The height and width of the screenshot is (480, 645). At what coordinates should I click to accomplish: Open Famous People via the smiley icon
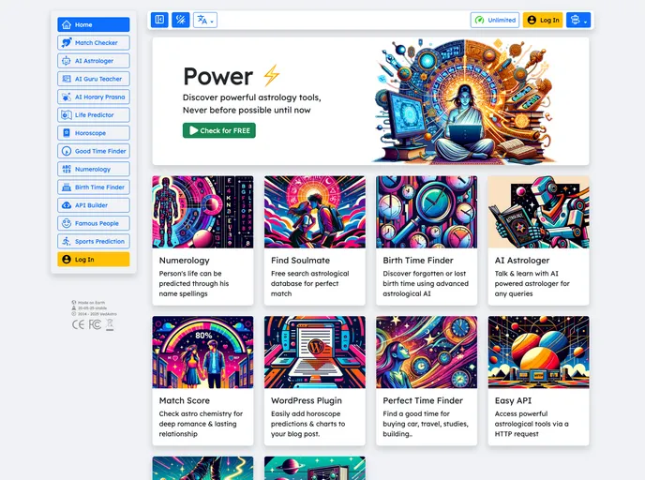click(x=67, y=223)
